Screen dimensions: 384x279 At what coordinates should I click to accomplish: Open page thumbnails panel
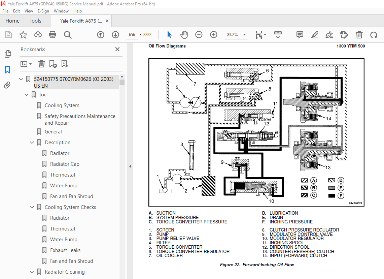click(8, 54)
